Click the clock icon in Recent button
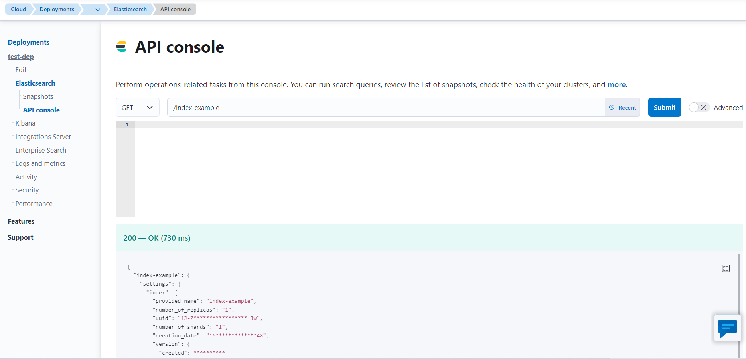This screenshot has height=359, width=746. [612, 107]
